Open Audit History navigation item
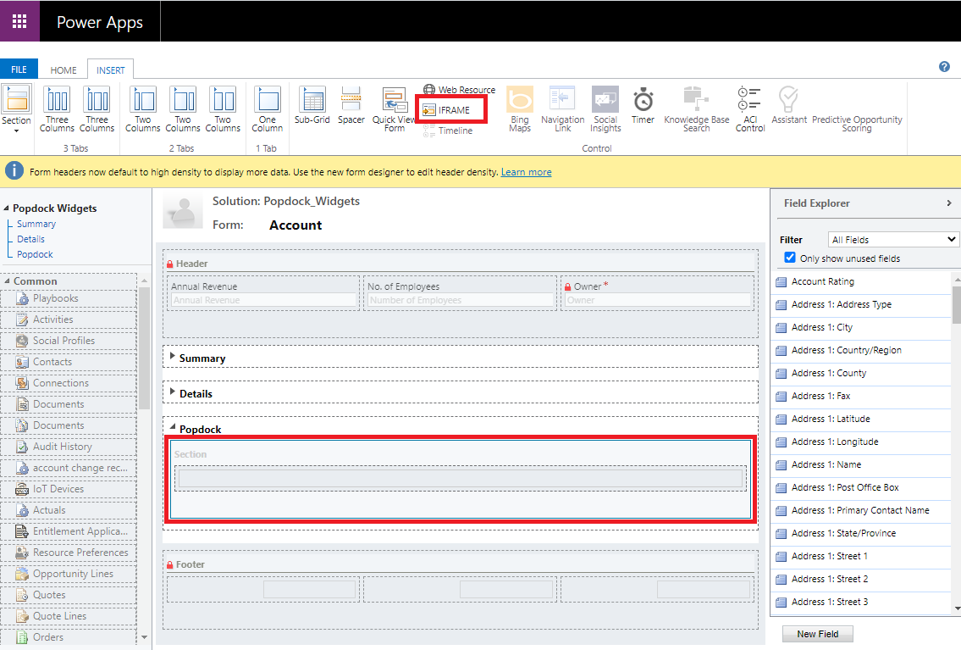 click(x=69, y=447)
